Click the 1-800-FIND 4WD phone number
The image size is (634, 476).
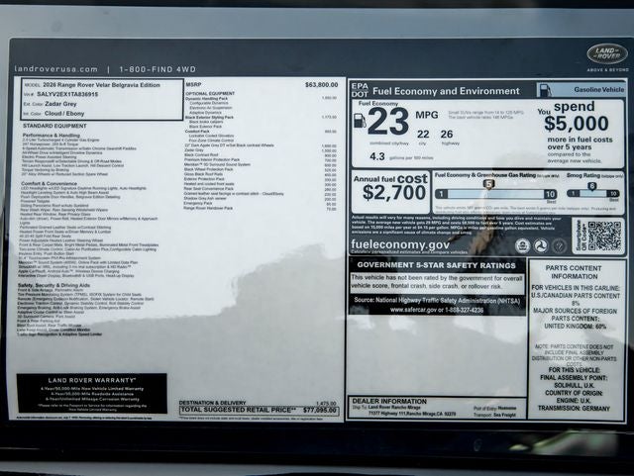[158, 69]
